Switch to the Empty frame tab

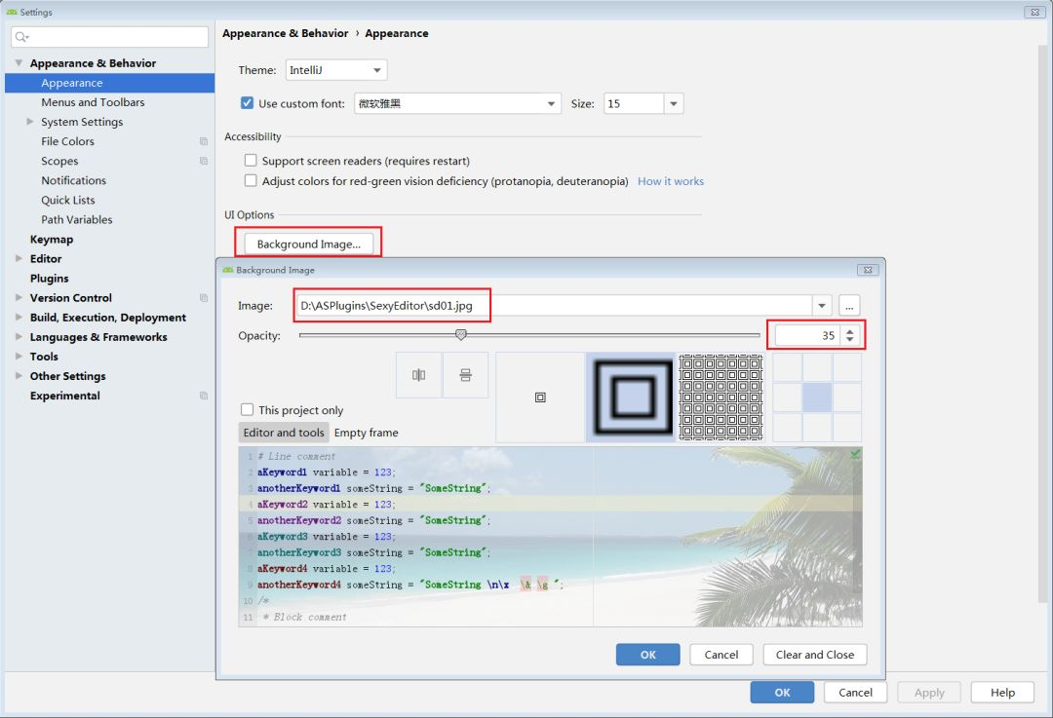coord(366,433)
